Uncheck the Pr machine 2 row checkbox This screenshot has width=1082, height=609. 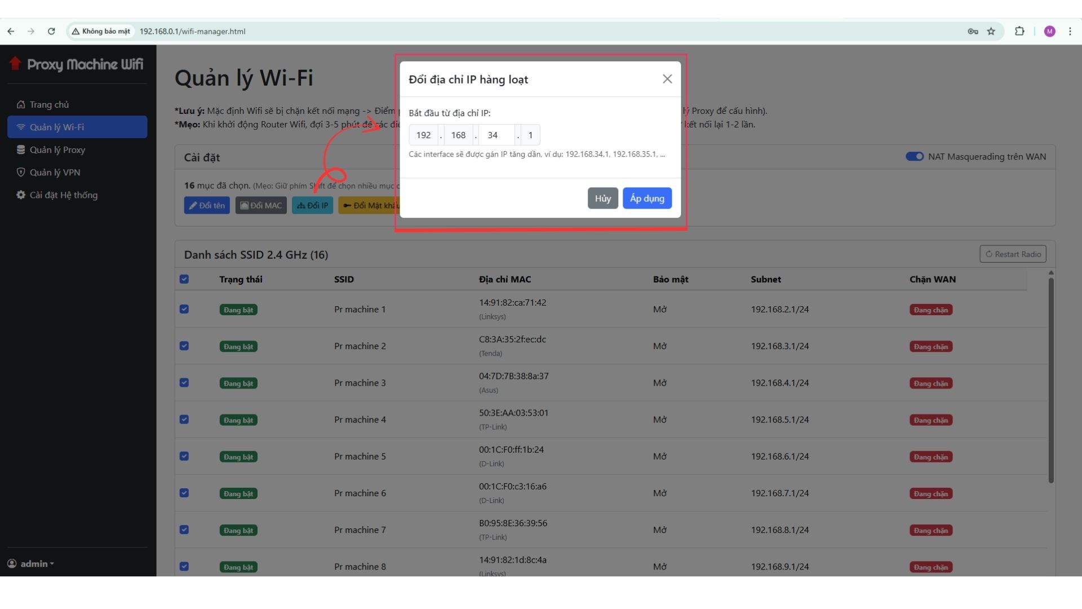(x=184, y=346)
